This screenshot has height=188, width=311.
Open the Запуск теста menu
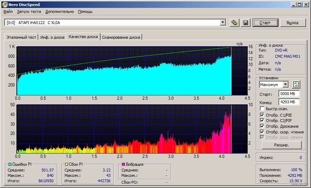(29, 11)
